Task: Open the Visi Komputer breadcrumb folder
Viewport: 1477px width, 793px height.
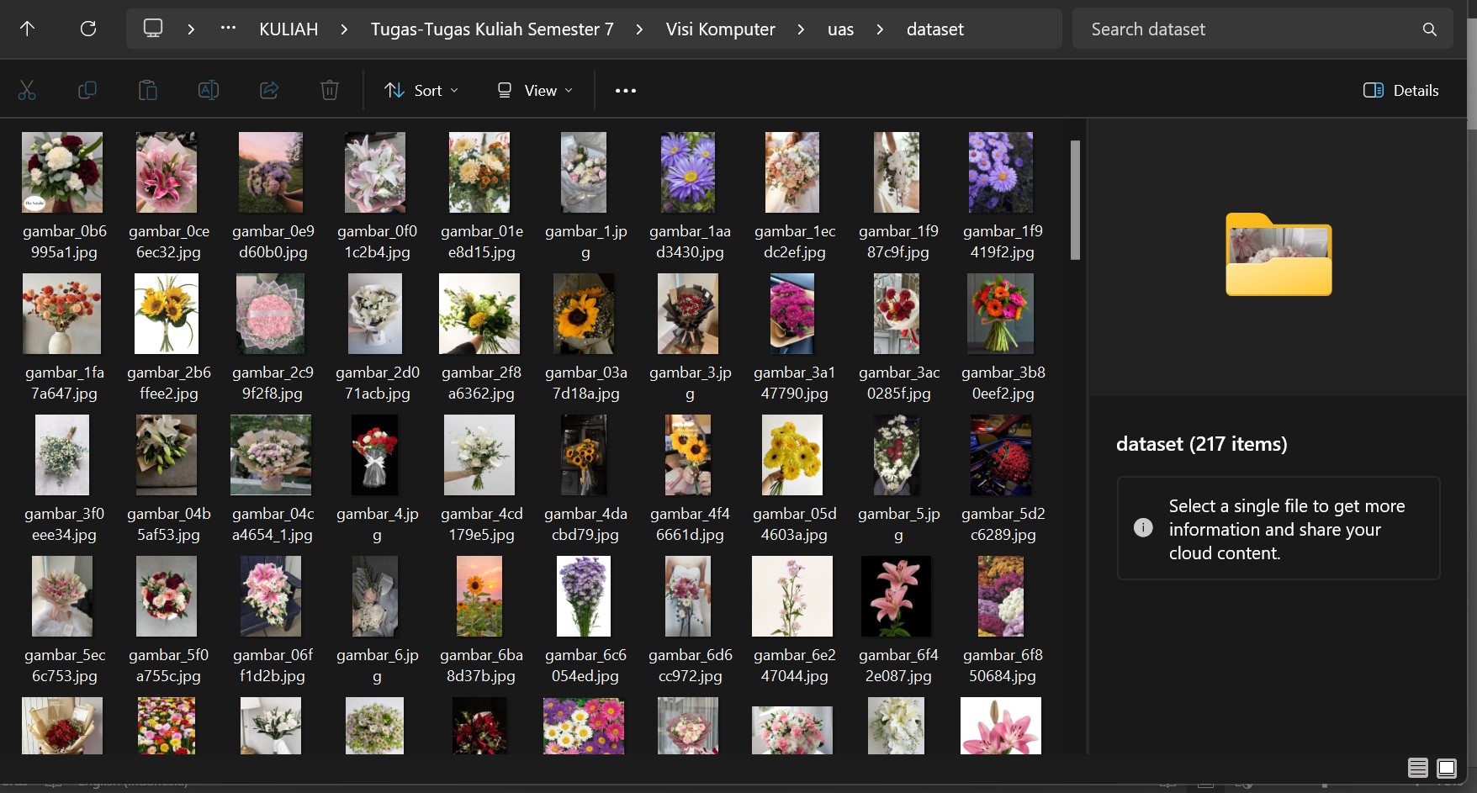Action: click(x=720, y=28)
